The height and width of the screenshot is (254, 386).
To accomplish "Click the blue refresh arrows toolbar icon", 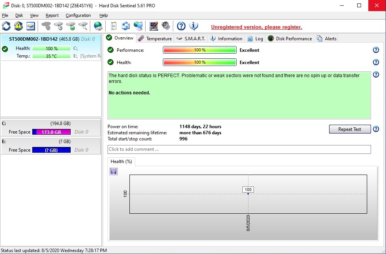I will pyautogui.click(x=6, y=26).
